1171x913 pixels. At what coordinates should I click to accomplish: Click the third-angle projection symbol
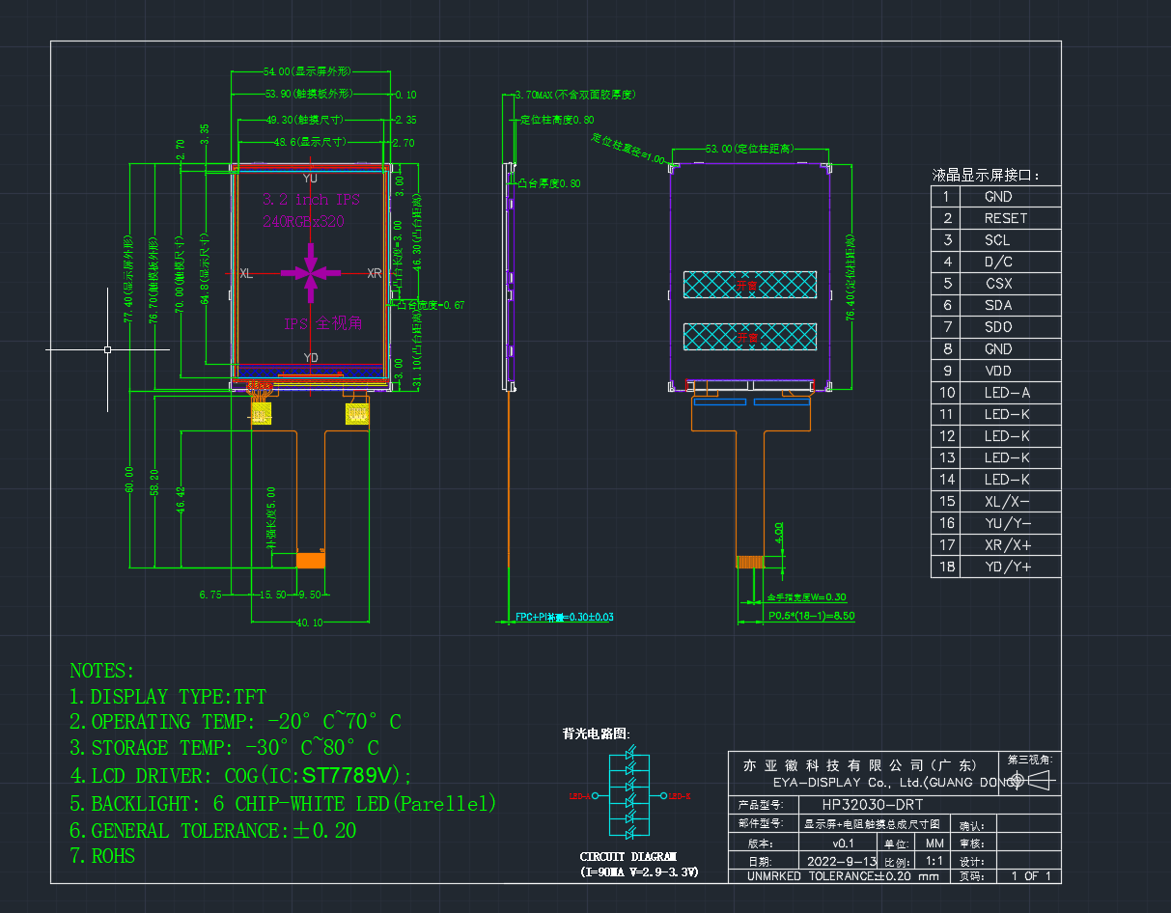(1034, 780)
